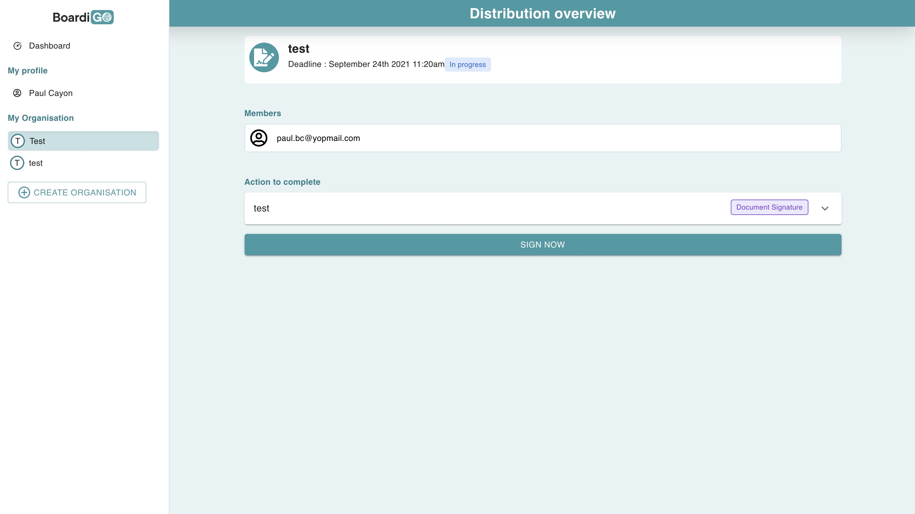
Task: Click the document signature icon beside test title
Action: pyautogui.click(x=264, y=57)
